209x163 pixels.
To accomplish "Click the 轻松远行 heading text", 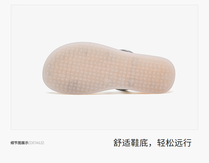I will (174, 143).
